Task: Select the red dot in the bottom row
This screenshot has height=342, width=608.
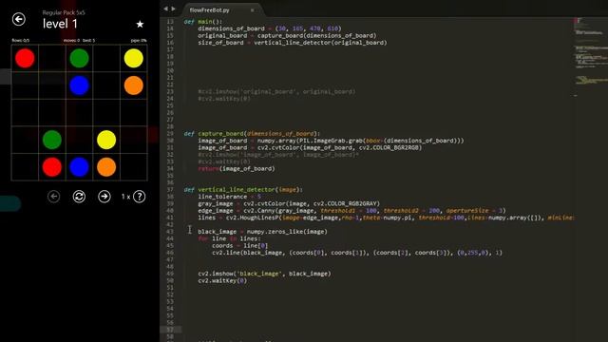Action: click(x=52, y=167)
